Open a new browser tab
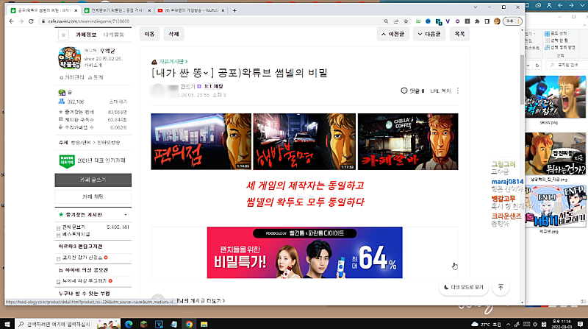This screenshot has width=588, height=329. point(234,10)
